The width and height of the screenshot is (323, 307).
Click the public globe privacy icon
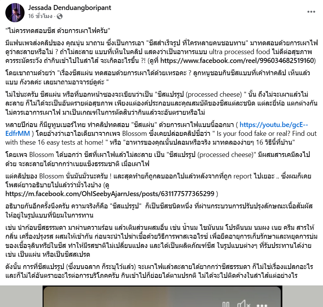pyautogui.click(x=59, y=16)
